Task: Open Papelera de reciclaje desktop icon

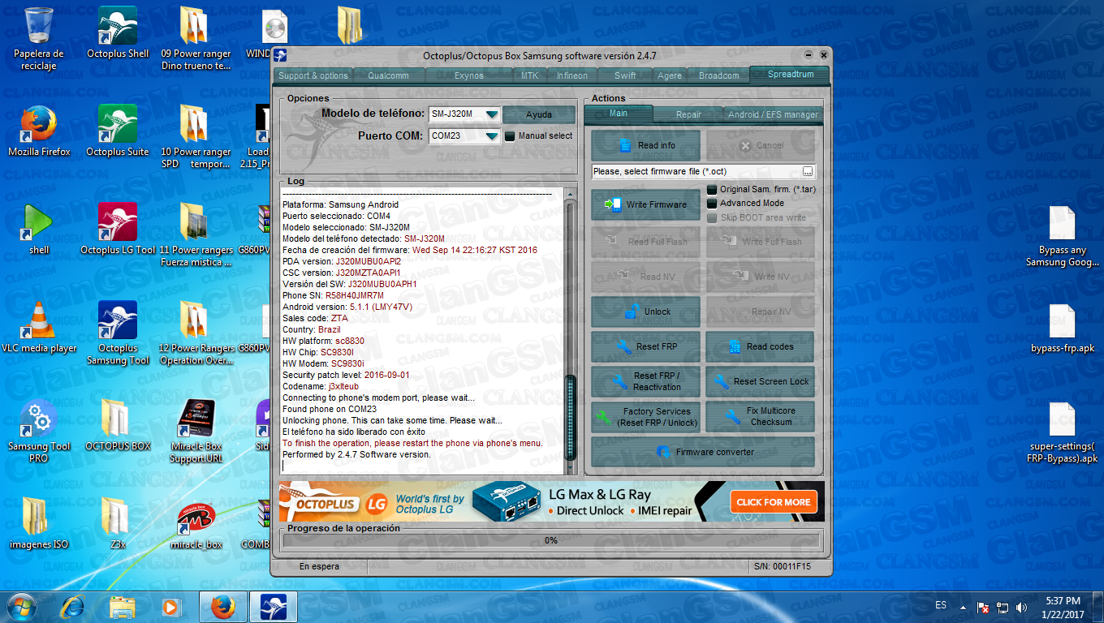Action: pos(38,38)
